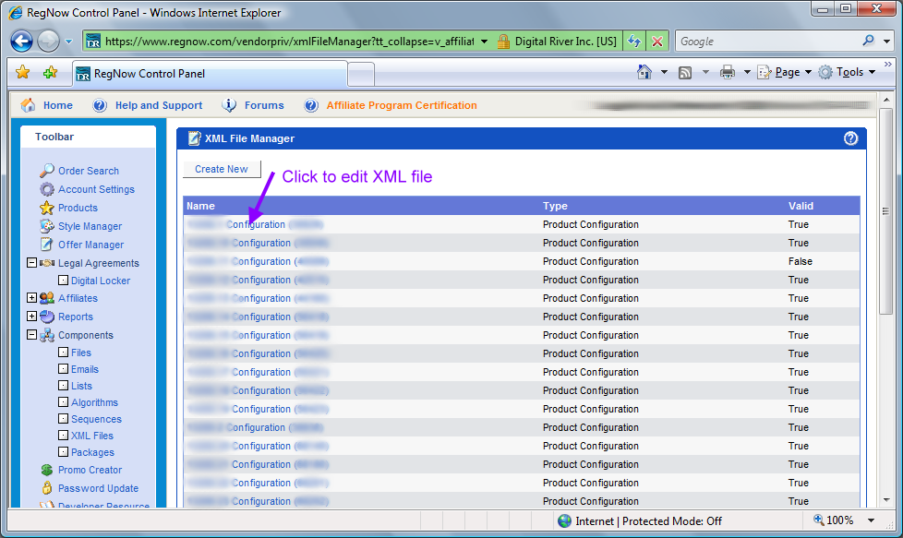The width and height of the screenshot is (903, 538).
Task: Click the browser Home page icon
Action: coord(644,72)
